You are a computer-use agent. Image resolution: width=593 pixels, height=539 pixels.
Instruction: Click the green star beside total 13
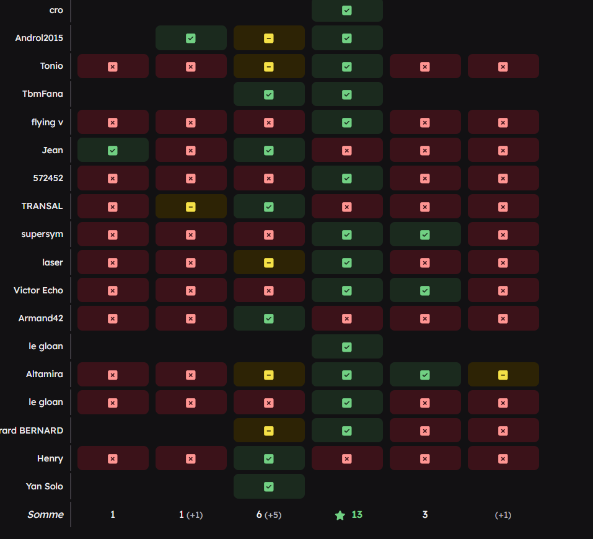(340, 515)
